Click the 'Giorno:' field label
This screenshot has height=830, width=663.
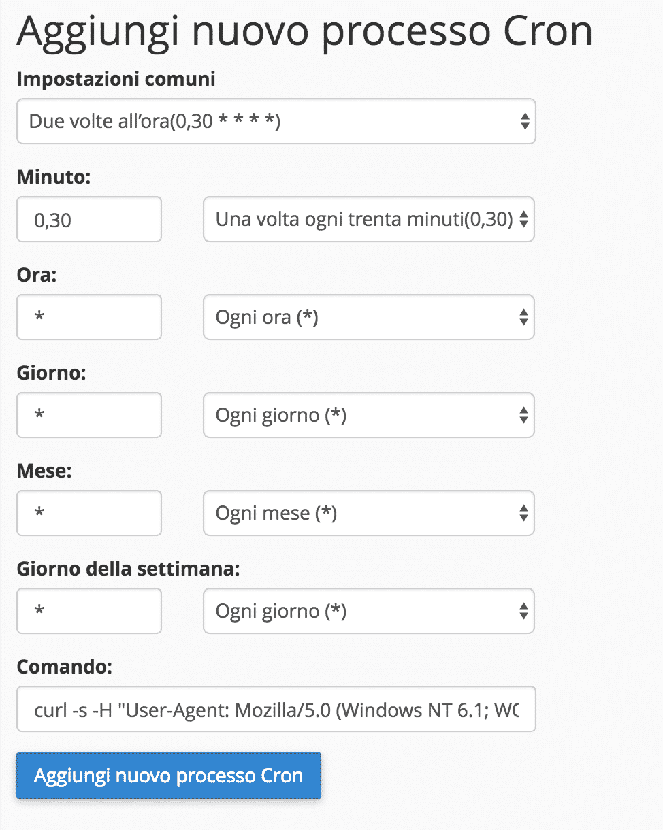(x=51, y=373)
